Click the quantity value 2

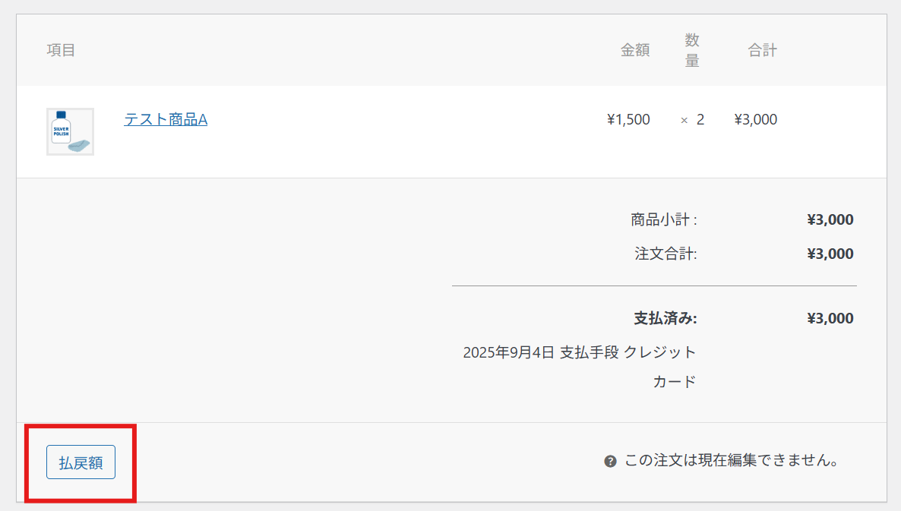coord(700,119)
